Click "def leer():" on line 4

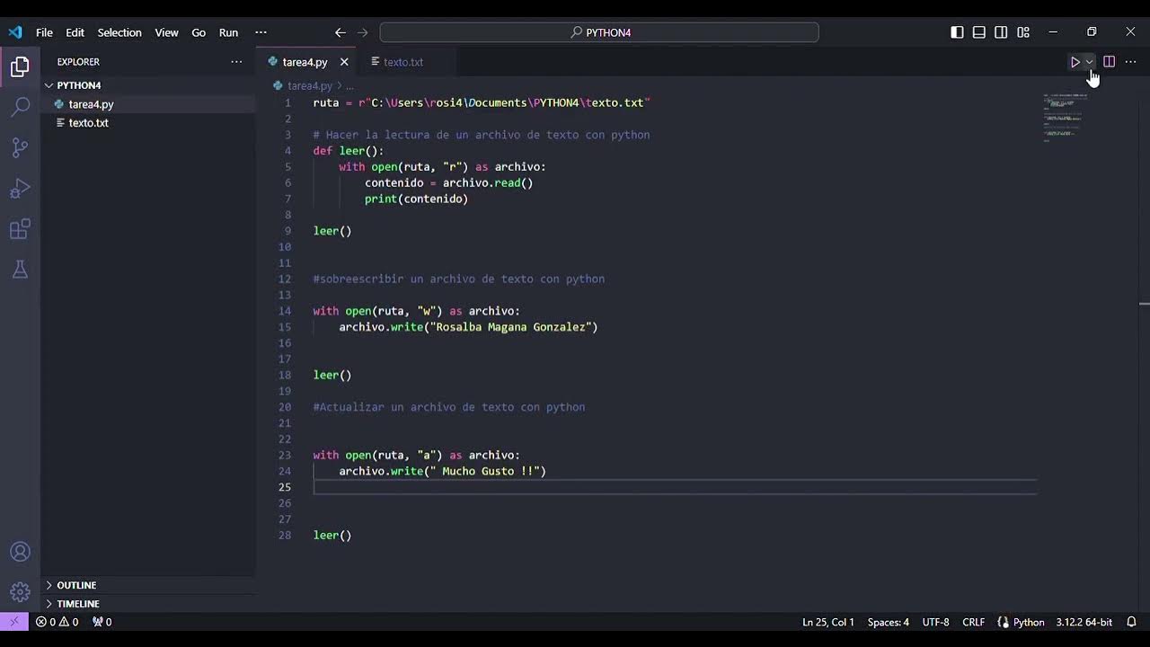point(349,151)
